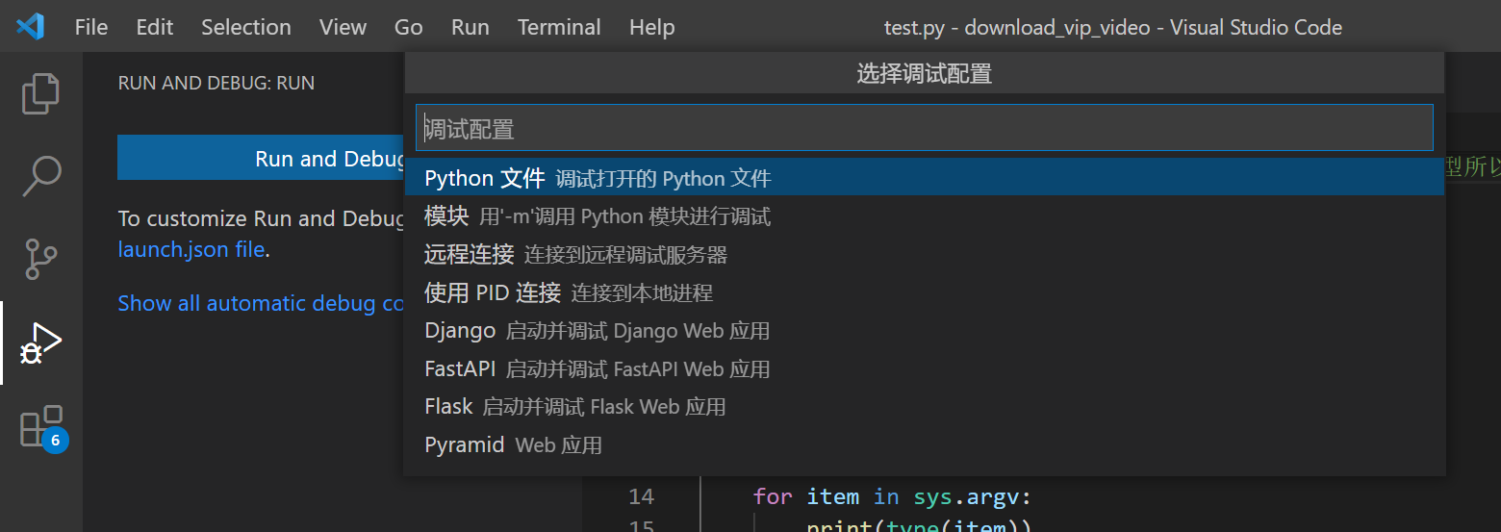Select FastAPI debug configuration
1501x532 pixels.
coord(925,368)
